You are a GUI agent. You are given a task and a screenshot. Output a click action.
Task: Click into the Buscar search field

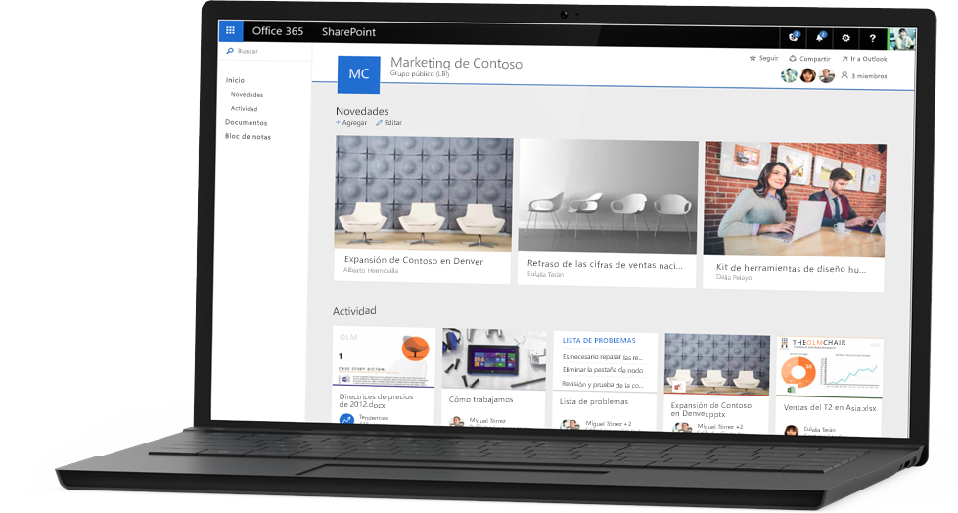click(x=265, y=51)
